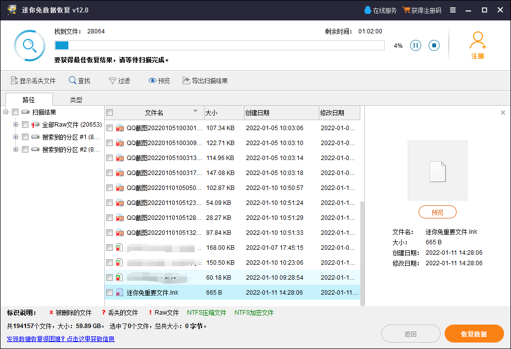This screenshot has width=511, height=349.
Task: Click the 4% progress percentage
Action: pyautogui.click(x=398, y=45)
